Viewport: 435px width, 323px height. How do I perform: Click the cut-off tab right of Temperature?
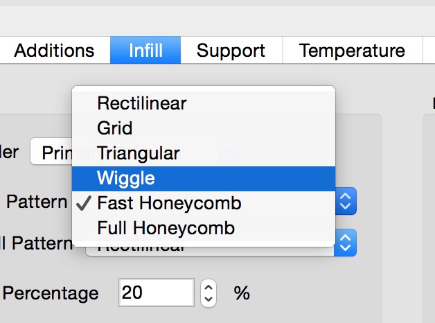pos(428,51)
